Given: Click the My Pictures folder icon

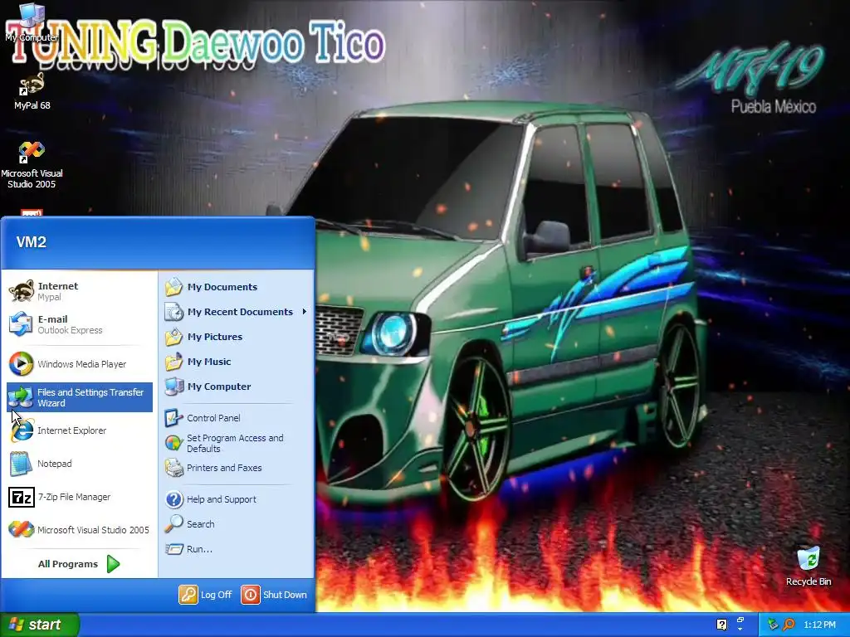Looking at the screenshot, I should coord(174,337).
